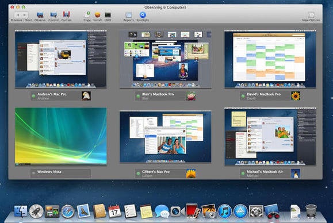The image size is (333, 223).
Task: Open Messages speech bubbles in Dock
Action: [162, 212]
